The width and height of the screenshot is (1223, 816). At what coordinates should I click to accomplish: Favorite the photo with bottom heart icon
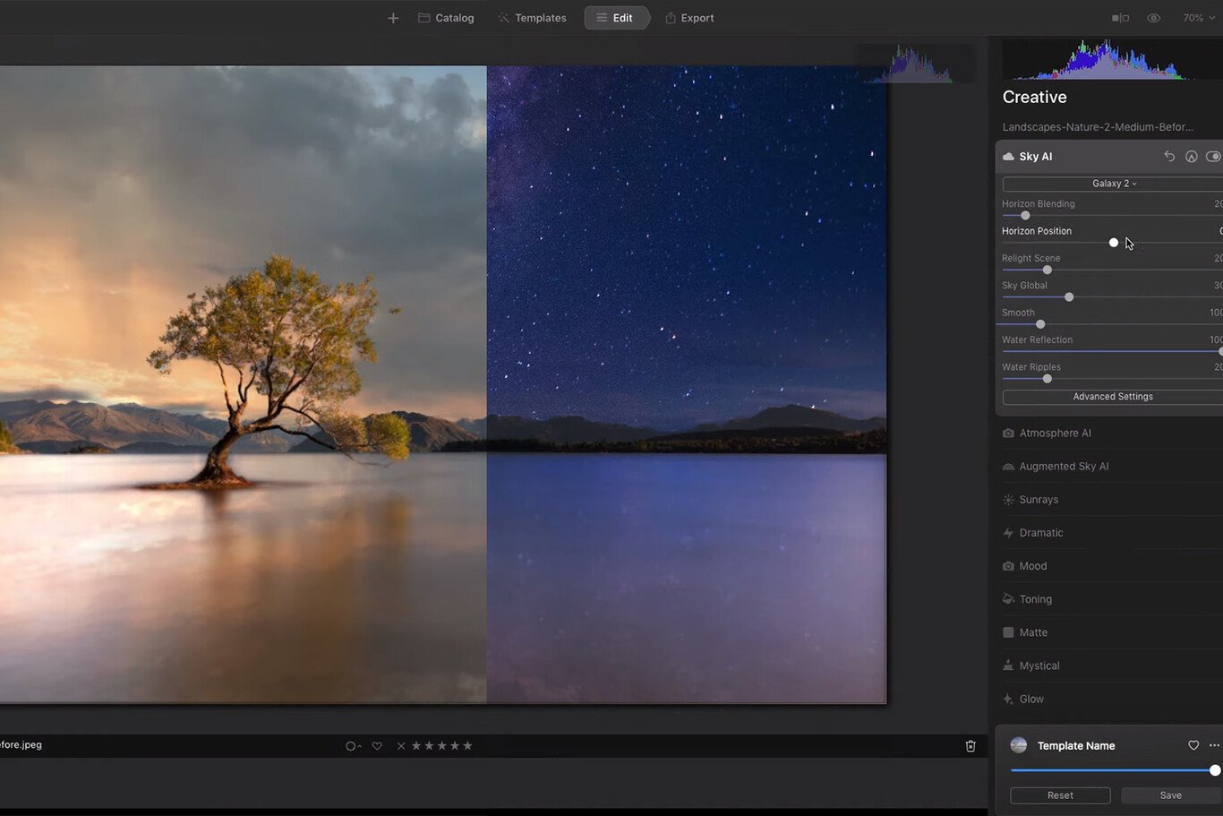tap(377, 746)
